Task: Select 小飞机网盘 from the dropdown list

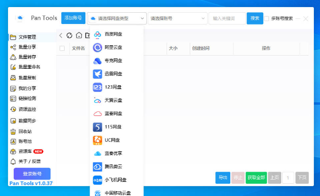Action: pyautogui.click(x=117, y=180)
